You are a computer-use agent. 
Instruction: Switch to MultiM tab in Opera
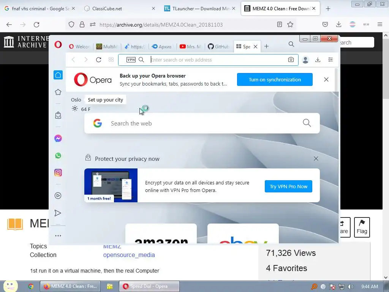tap(107, 46)
